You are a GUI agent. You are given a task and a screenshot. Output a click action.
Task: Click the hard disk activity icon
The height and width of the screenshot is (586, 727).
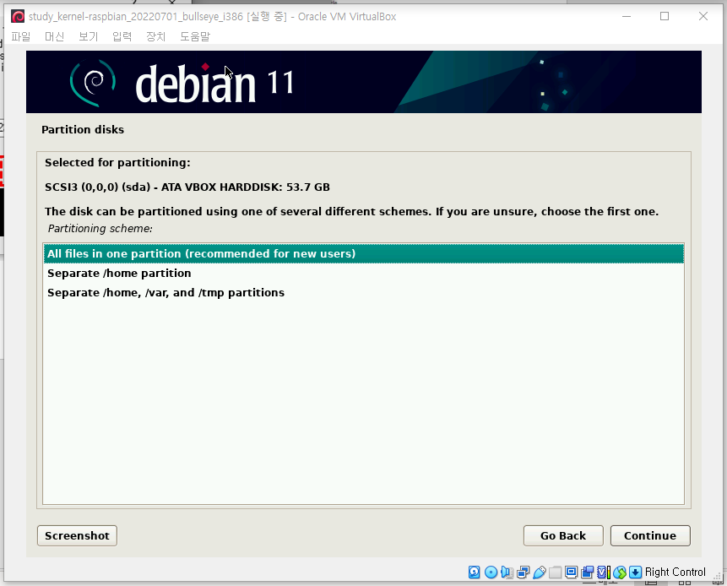474,572
